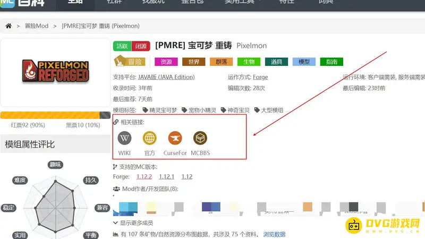Click the 浏览数据 link
The width and height of the screenshot is (425, 239).
(274, 234)
